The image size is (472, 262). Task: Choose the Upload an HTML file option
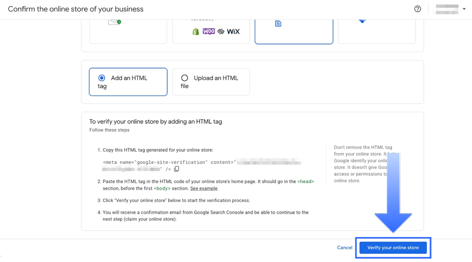pos(185,78)
